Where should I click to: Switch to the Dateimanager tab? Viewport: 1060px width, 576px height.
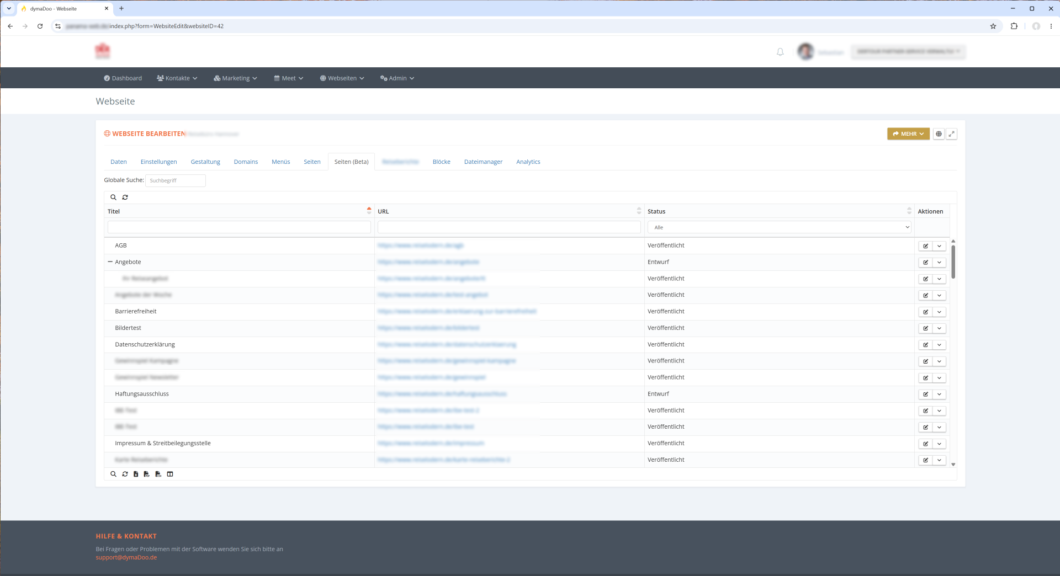[x=483, y=162]
